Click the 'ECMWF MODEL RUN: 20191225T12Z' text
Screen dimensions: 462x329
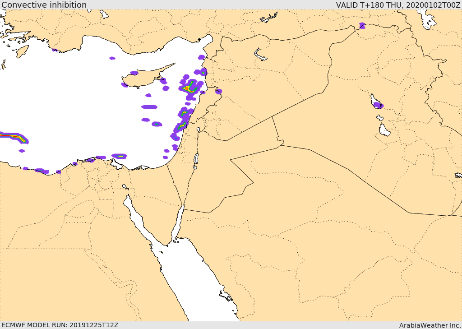click(x=60, y=325)
